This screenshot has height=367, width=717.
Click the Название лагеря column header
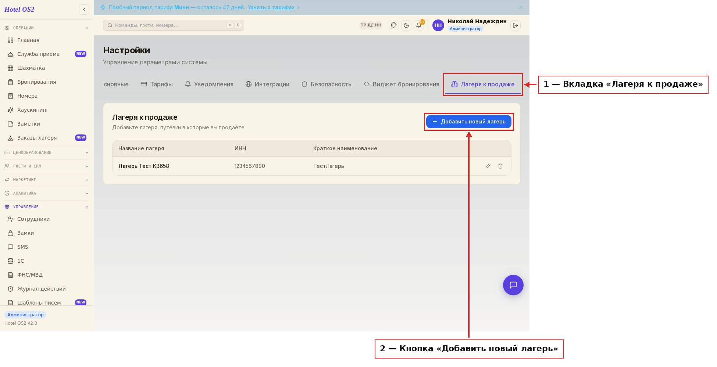141,148
